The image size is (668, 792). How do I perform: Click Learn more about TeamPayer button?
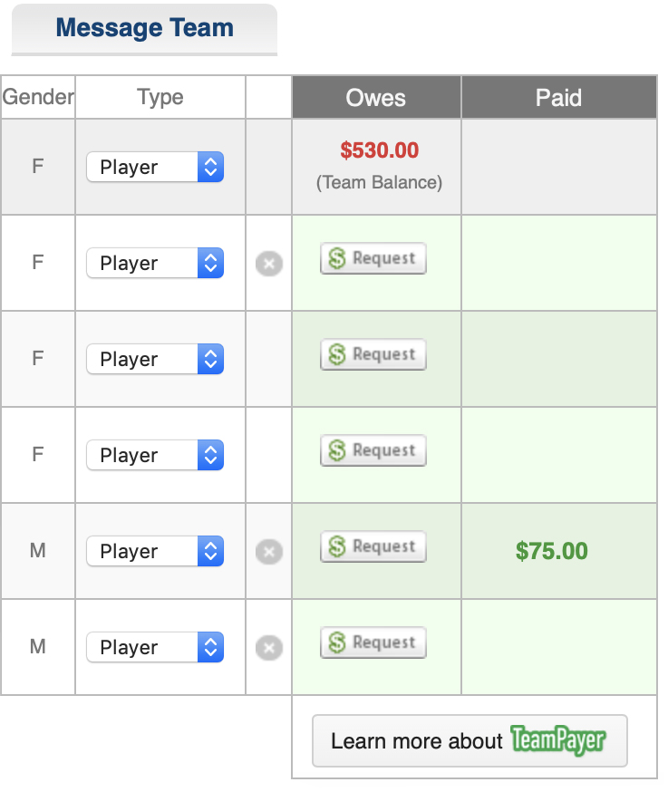pos(469,741)
